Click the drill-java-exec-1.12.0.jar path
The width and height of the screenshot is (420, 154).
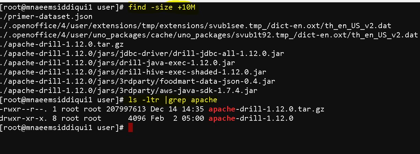127,63
